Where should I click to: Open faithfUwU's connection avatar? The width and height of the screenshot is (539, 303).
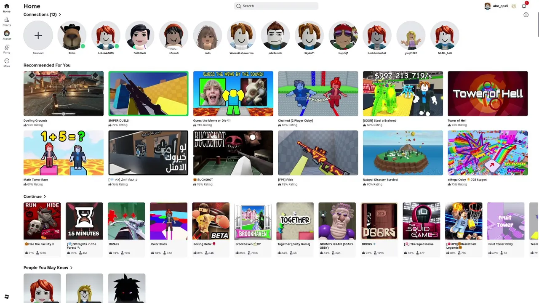140,35
